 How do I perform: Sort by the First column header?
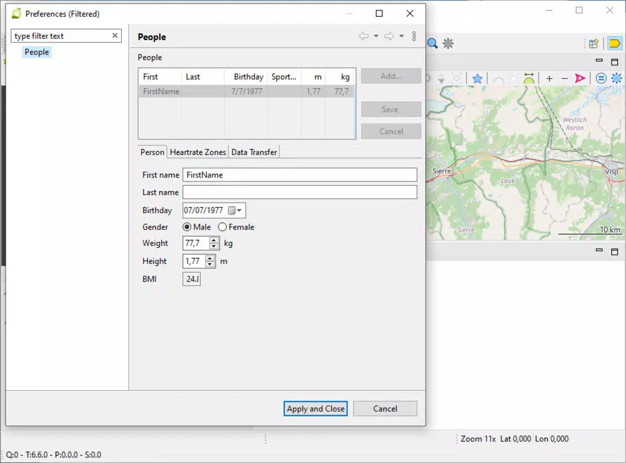(160, 76)
